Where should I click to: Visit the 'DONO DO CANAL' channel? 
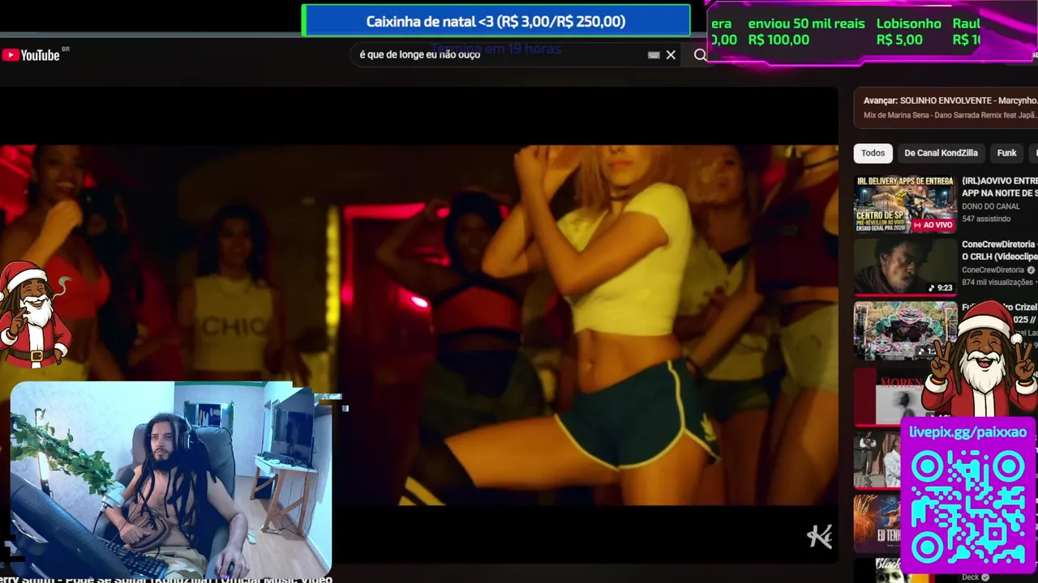[991, 206]
